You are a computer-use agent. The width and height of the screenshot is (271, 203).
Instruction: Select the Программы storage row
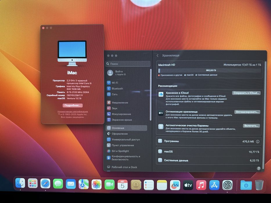click(209, 141)
